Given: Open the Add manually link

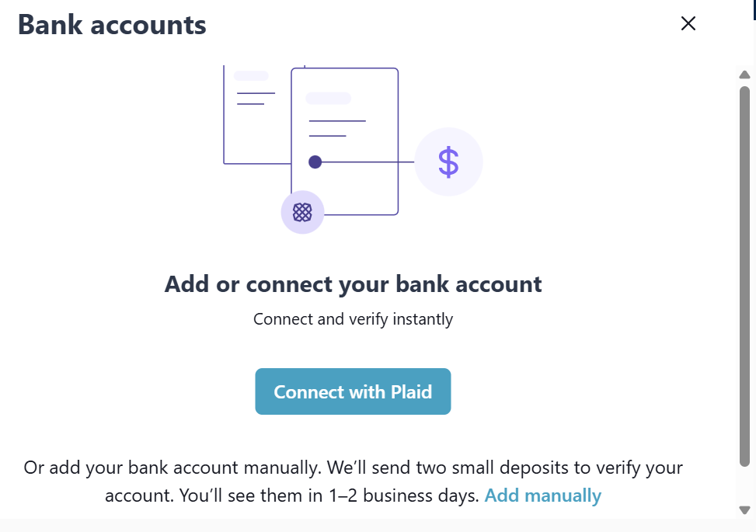Looking at the screenshot, I should coord(542,495).
